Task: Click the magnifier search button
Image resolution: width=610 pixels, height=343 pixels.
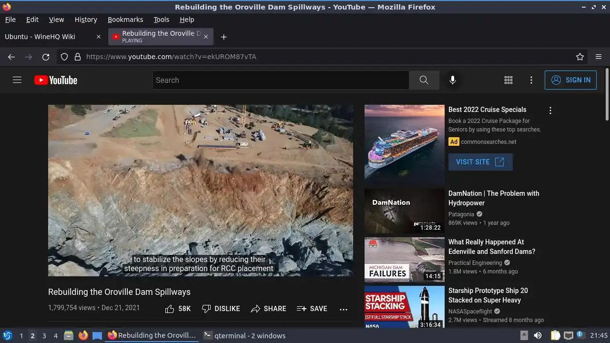Action: coord(424,80)
